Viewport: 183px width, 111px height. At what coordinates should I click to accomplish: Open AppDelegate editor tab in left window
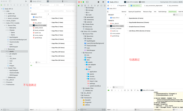point(45,5)
